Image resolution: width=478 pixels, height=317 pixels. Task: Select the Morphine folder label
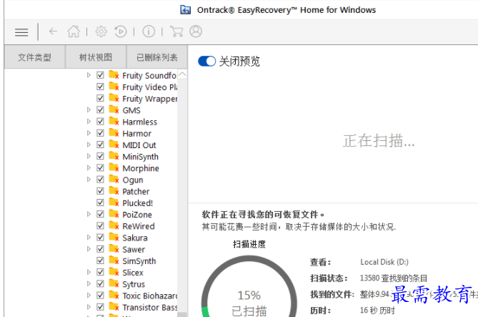(141, 168)
